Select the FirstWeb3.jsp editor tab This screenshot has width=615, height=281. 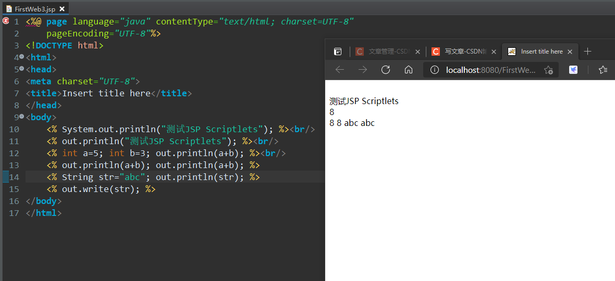(35, 9)
